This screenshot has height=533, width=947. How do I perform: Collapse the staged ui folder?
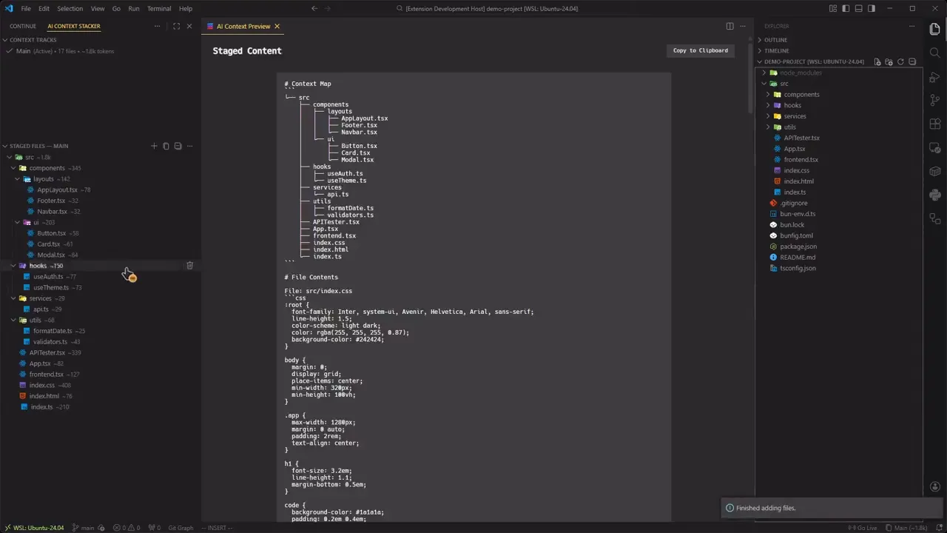click(18, 222)
